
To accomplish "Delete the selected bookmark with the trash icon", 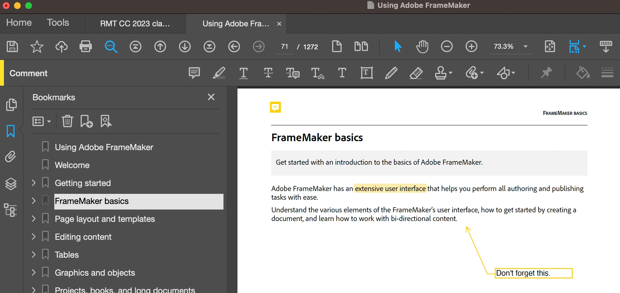I will [67, 121].
